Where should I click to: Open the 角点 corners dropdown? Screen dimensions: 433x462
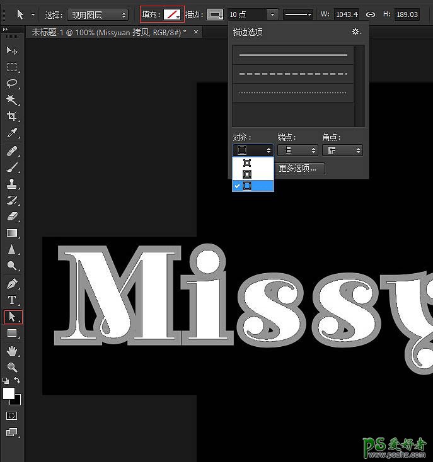coord(342,150)
